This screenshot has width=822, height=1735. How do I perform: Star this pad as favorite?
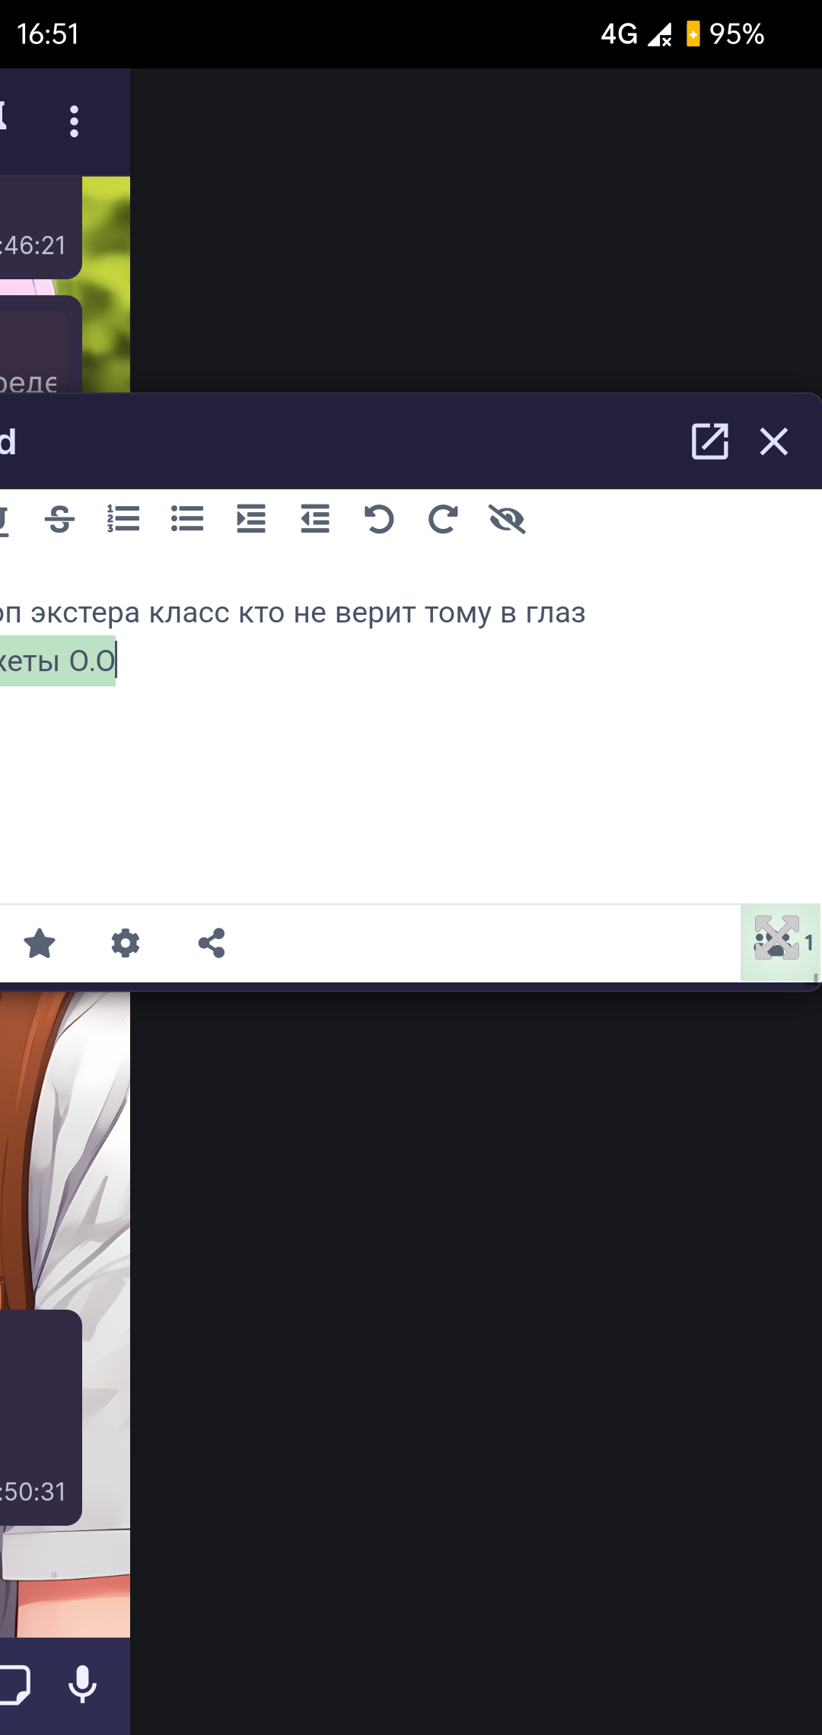[x=40, y=944]
